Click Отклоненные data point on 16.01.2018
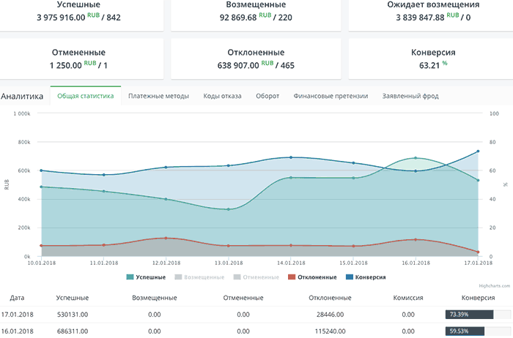This screenshot has width=513, height=338. 416,240
